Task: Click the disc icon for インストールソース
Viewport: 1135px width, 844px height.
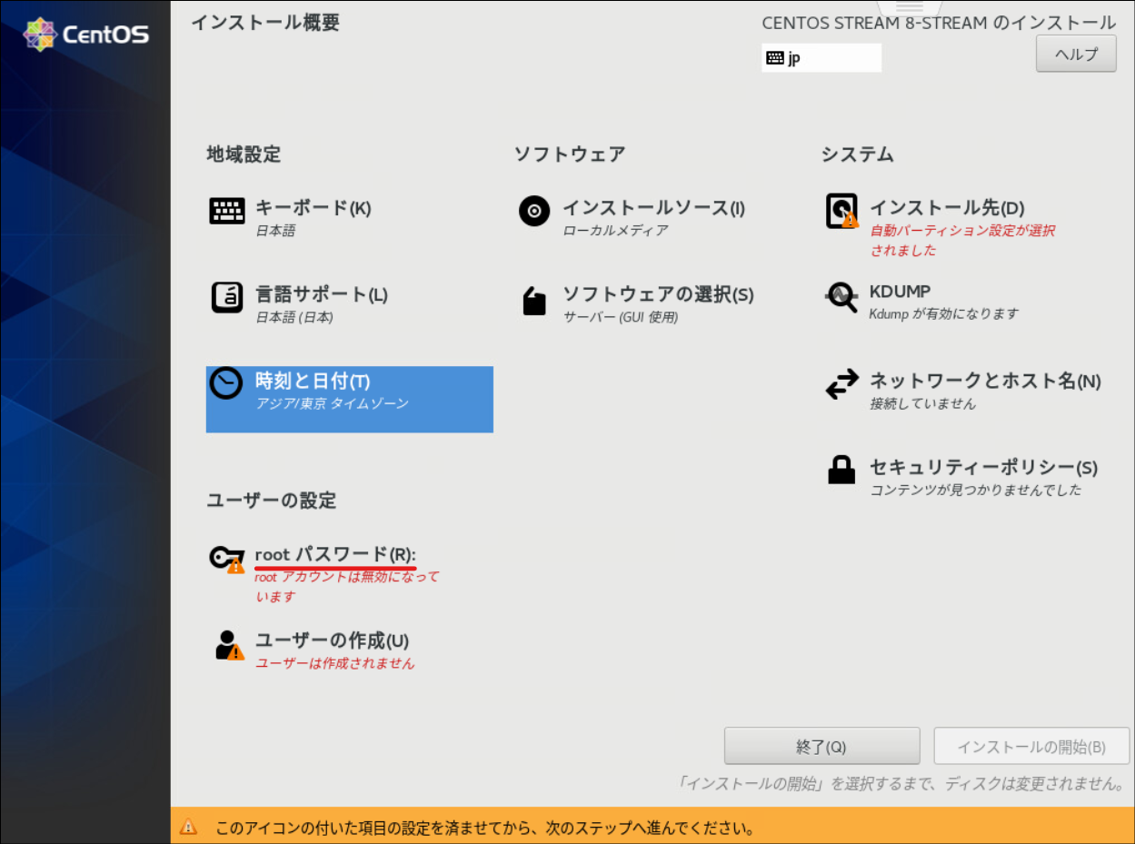Action: tap(534, 211)
